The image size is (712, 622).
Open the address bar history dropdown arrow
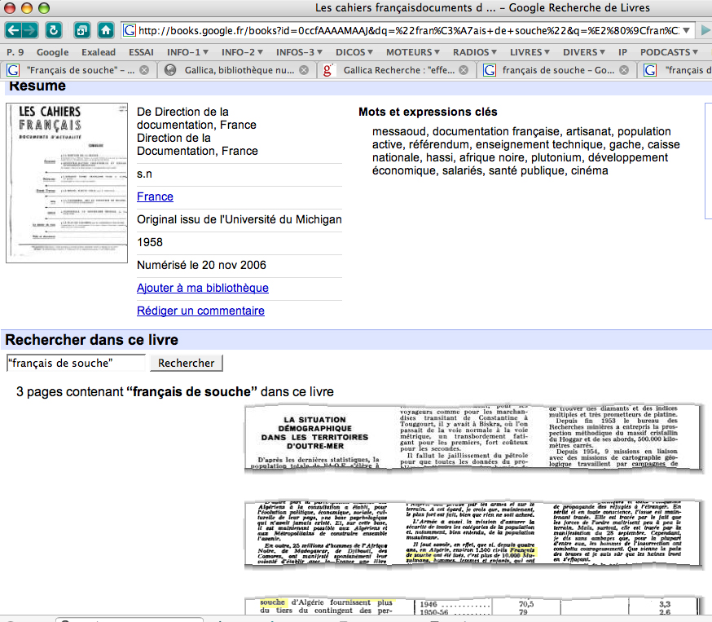(x=686, y=30)
